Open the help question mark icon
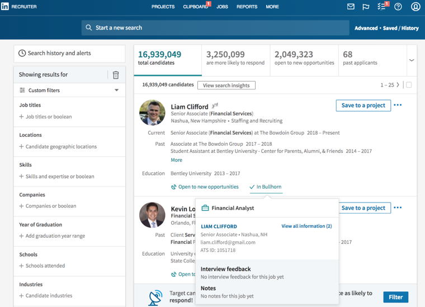 pos(398,7)
